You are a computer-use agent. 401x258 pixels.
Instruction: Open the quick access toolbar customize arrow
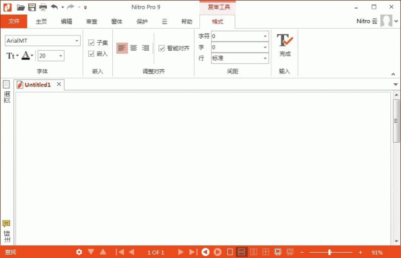pos(86,7)
